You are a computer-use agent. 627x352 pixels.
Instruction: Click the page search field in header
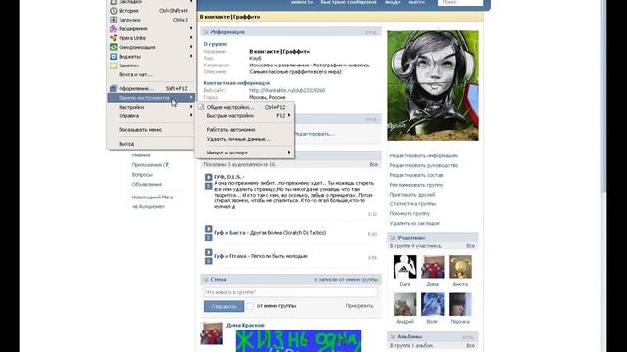click(x=460, y=2)
